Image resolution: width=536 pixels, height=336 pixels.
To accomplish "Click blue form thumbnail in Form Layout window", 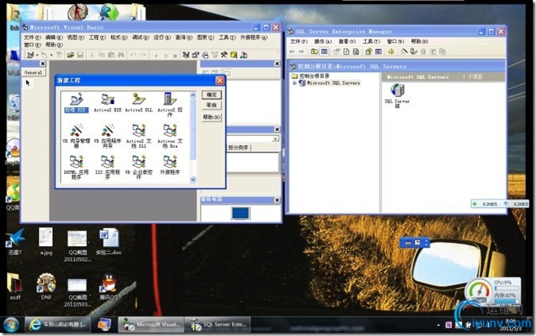I will point(241,213).
